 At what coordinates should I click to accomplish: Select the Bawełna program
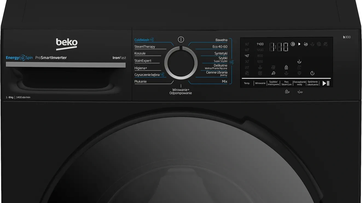coord(221,40)
